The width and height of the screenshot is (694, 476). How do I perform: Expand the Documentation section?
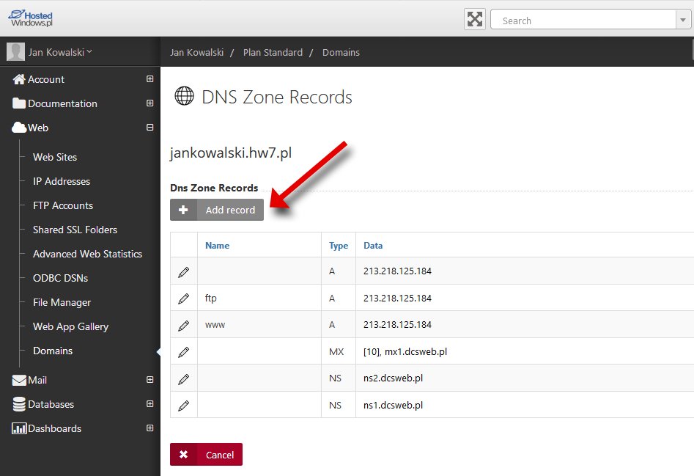click(x=150, y=103)
